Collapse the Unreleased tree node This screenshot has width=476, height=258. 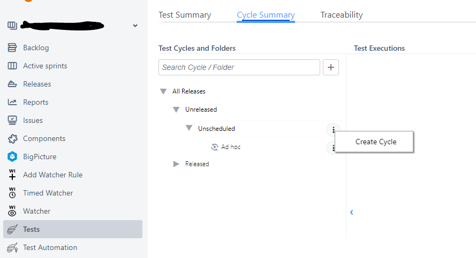176,110
